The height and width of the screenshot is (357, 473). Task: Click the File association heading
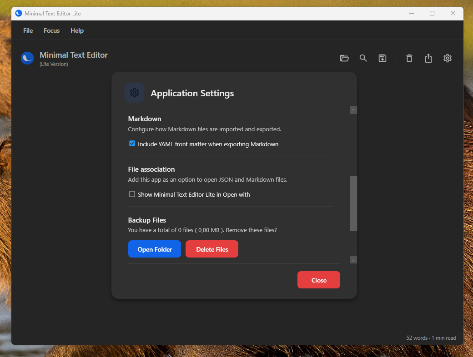(x=151, y=169)
